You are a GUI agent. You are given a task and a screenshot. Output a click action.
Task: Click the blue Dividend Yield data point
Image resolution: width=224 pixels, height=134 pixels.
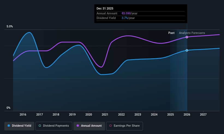pos(187,50)
